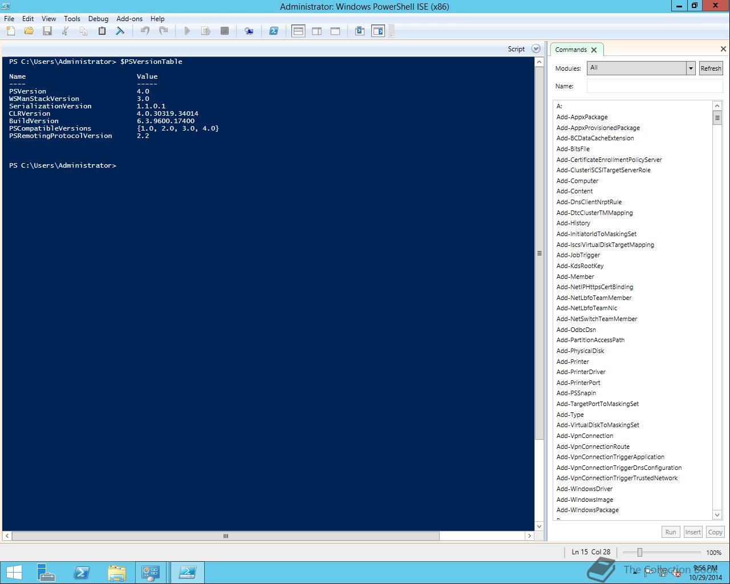
Task: Redo action with toolbar arrow
Action: 163,31
